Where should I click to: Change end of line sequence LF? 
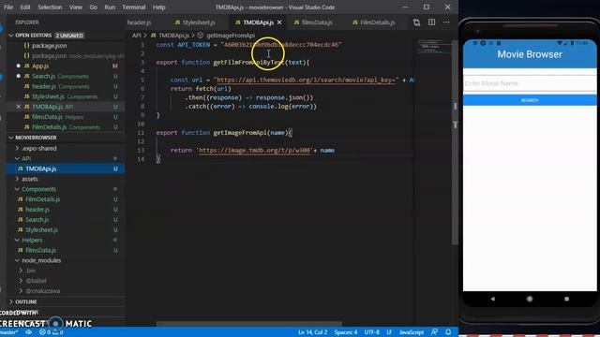[x=389, y=332]
